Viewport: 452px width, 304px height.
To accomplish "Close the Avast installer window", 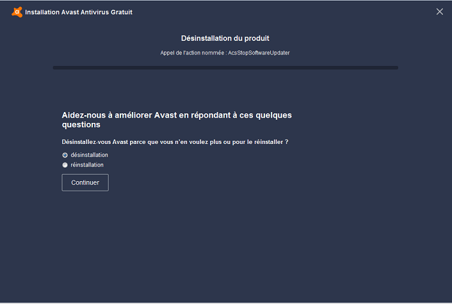I will pos(439,12).
